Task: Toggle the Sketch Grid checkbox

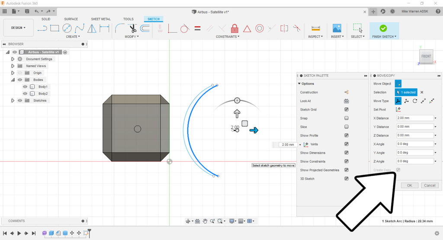Action: point(347,109)
